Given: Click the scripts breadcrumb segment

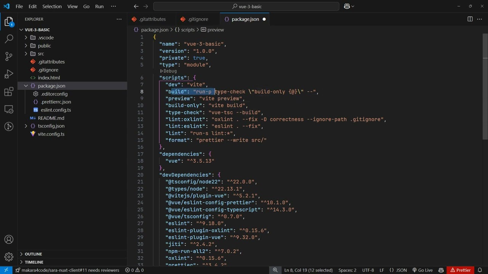Looking at the screenshot, I should tap(185, 30).
